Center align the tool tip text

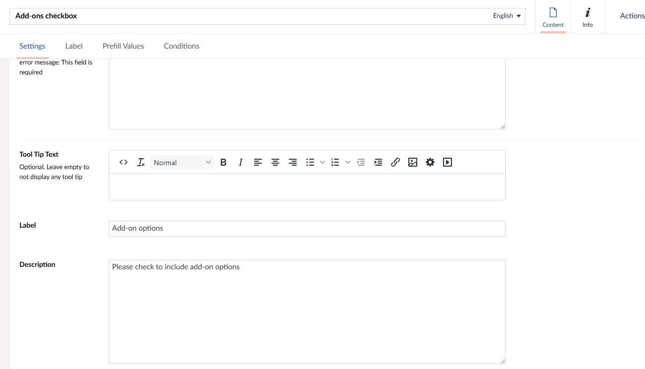tap(275, 162)
